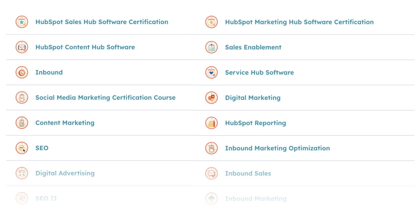Open the HubSpot Content Hub Software link

point(85,47)
